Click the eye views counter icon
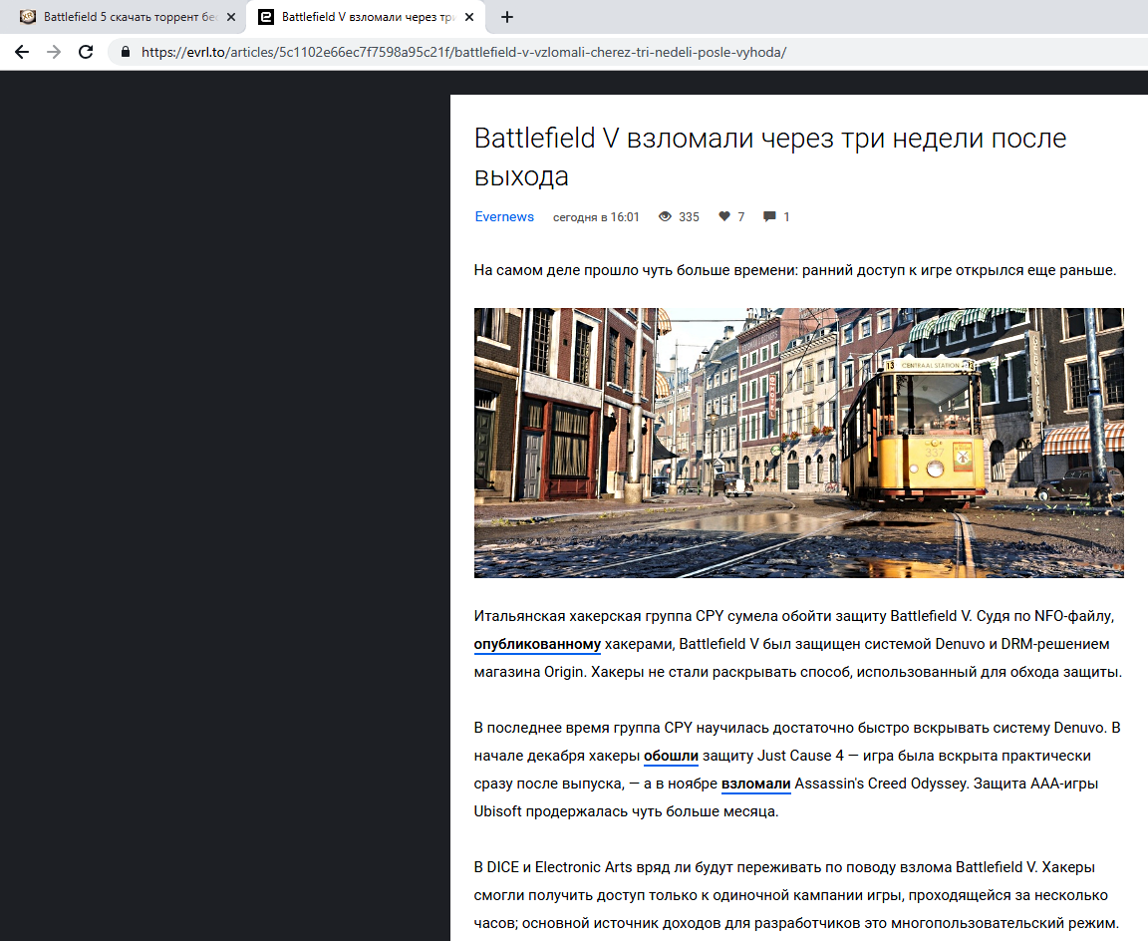The width and height of the screenshot is (1148, 941). [665, 216]
